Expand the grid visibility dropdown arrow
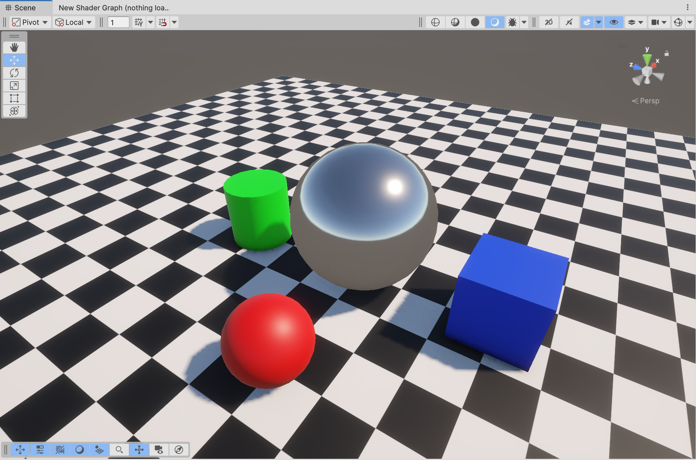This screenshot has height=460, width=696. tap(150, 22)
